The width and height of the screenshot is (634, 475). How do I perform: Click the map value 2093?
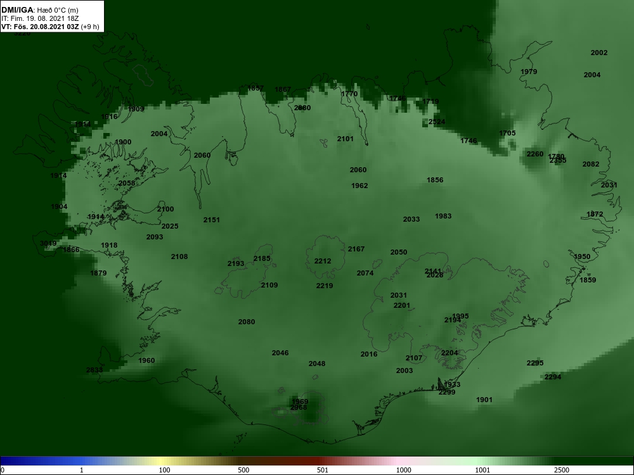tap(155, 237)
